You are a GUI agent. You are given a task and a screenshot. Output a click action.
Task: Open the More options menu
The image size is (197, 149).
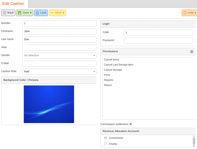tap(57, 13)
